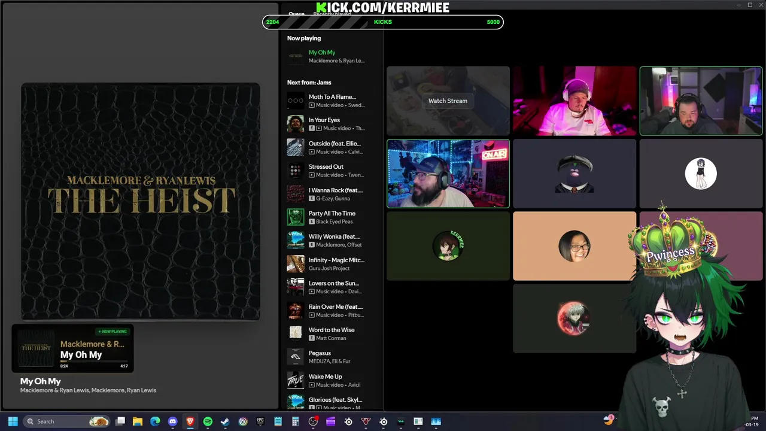Click the explicit E badge on Word to the Wise

coord(312,338)
